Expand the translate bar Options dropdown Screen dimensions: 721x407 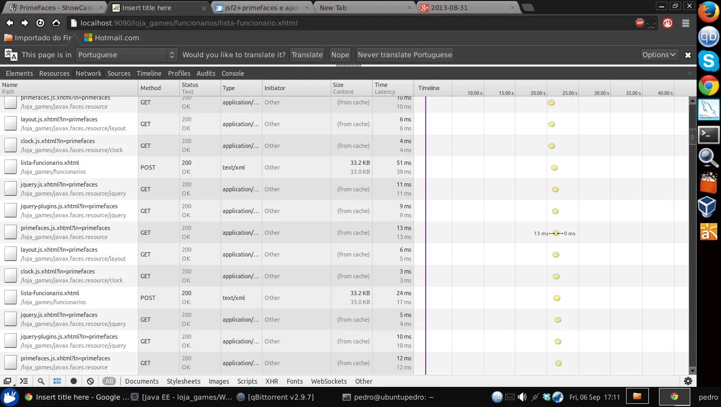click(x=659, y=55)
